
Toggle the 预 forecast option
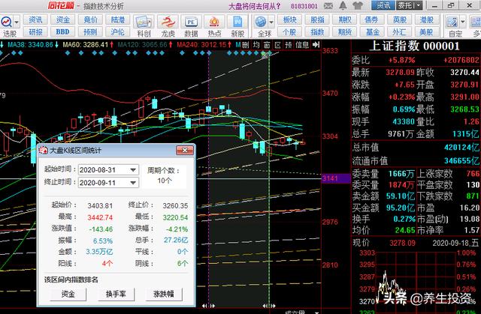click(289, 45)
